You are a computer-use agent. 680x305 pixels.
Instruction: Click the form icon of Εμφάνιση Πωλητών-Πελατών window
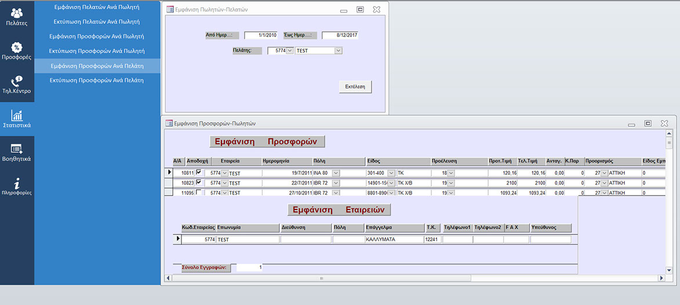170,10
